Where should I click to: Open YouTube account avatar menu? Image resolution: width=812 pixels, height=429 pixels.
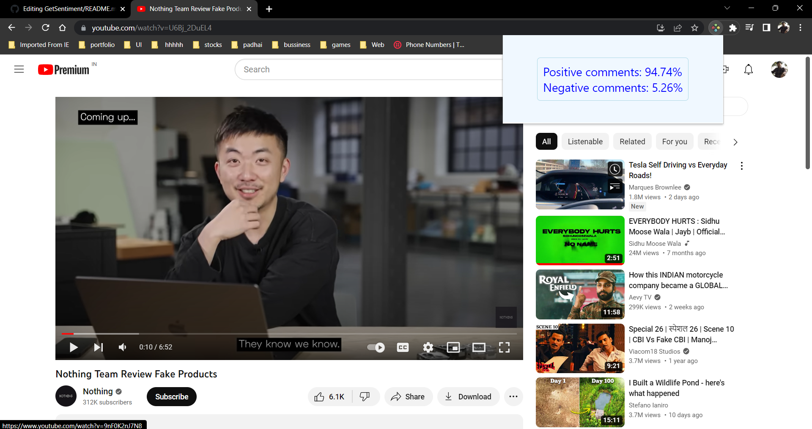point(779,69)
